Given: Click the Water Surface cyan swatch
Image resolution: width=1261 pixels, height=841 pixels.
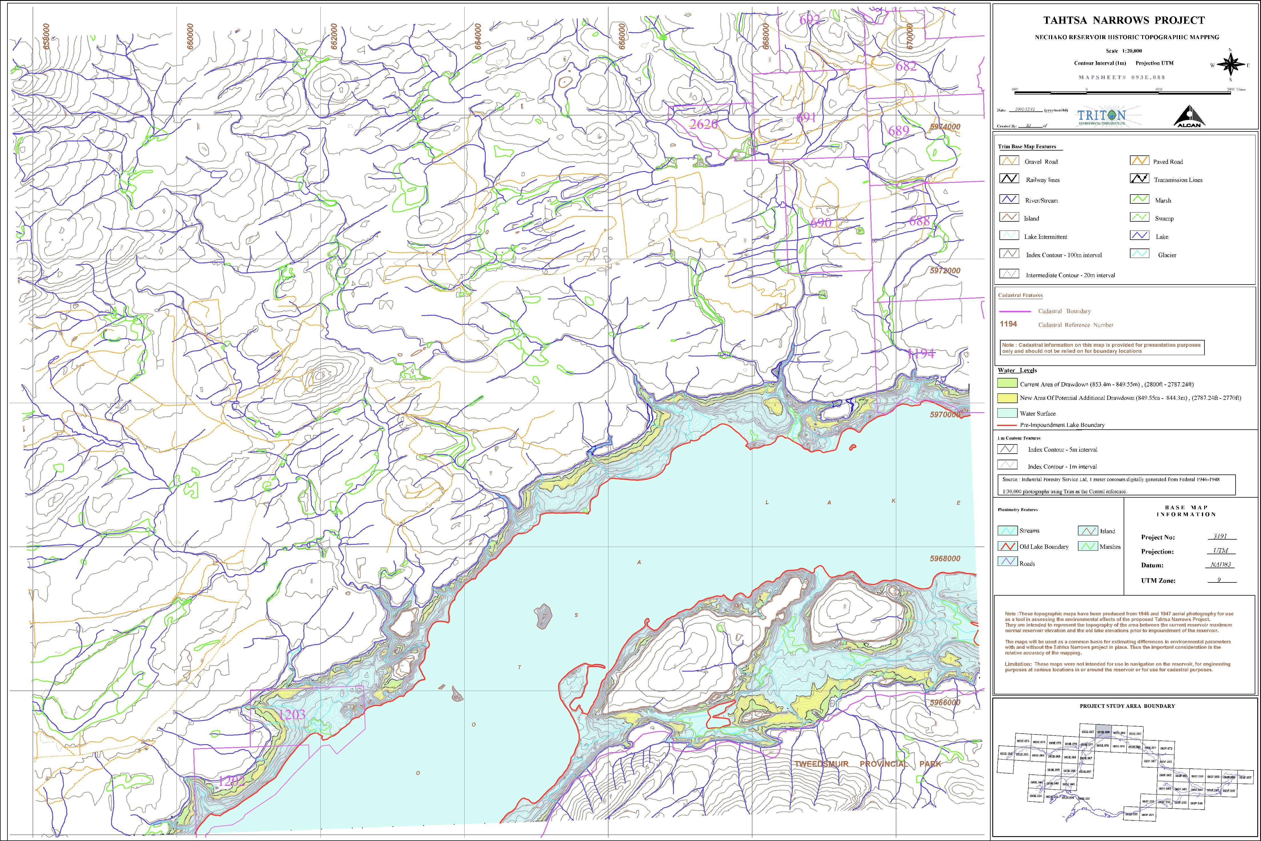Looking at the screenshot, I should click(1007, 413).
